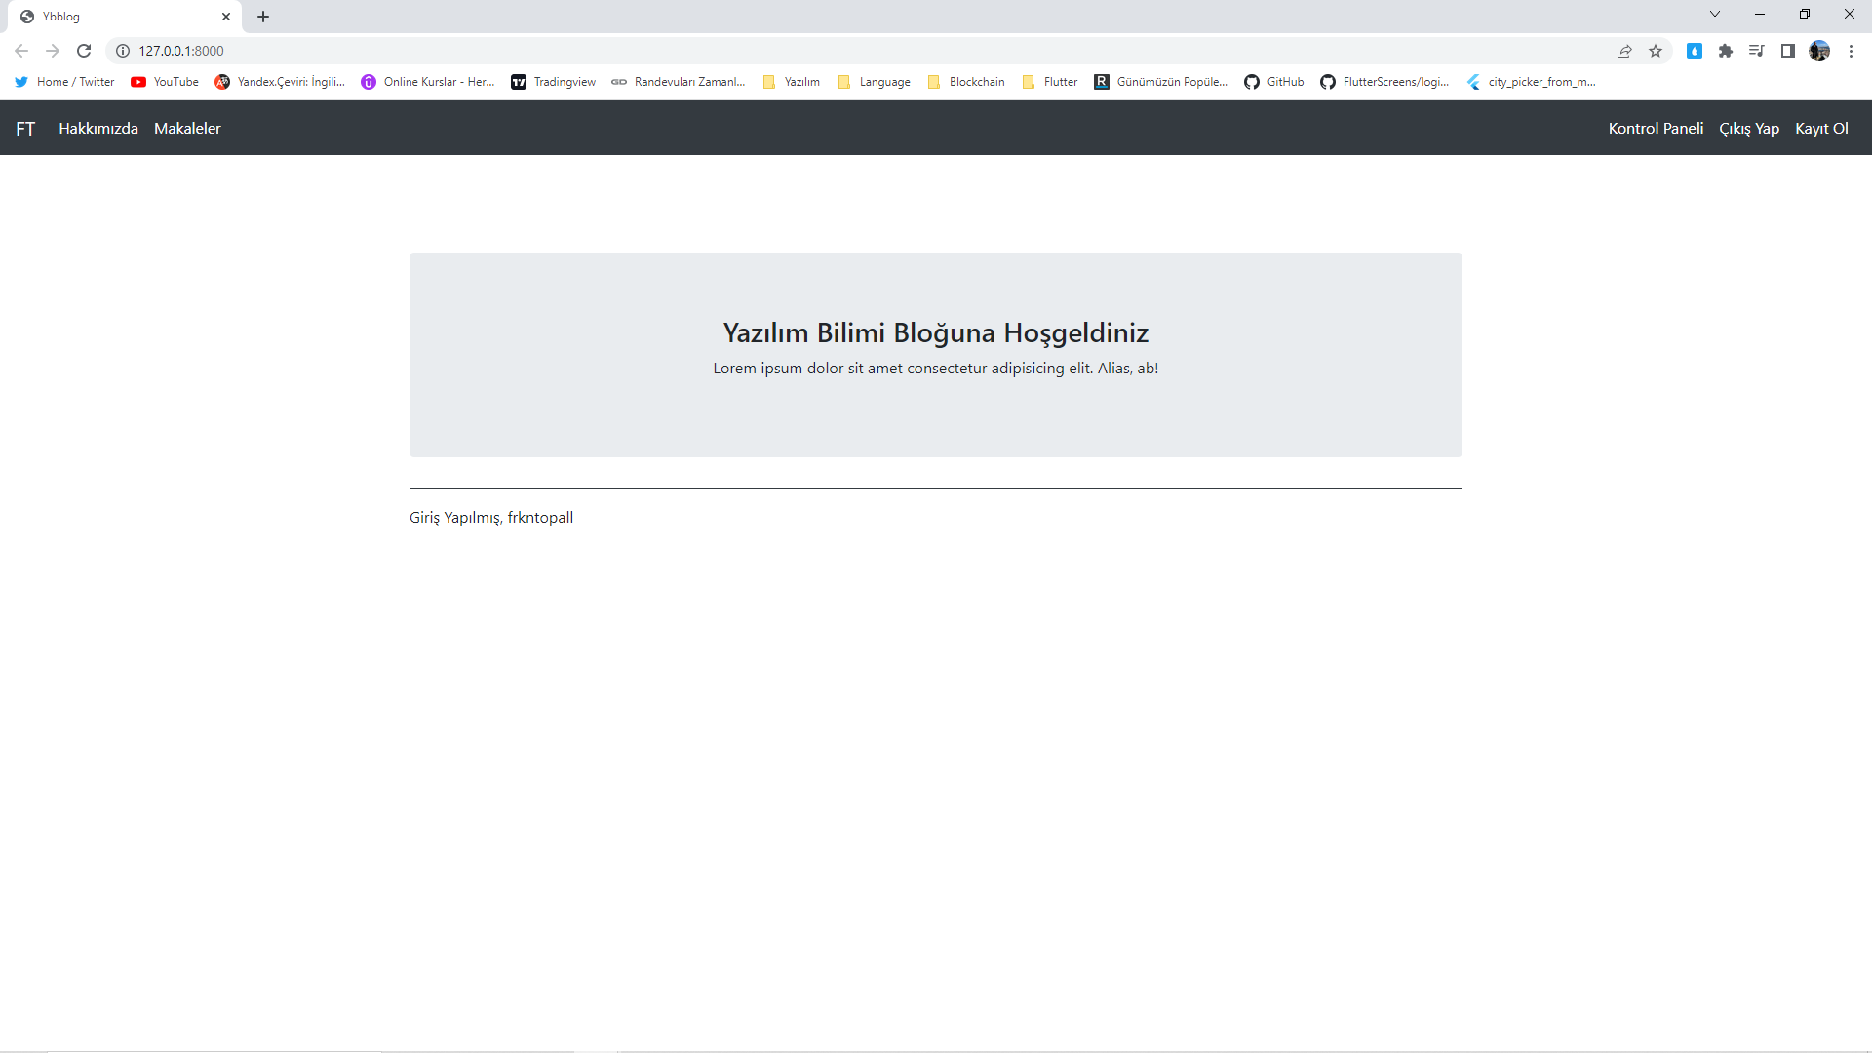The image size is (1872, 1053).
Task: Open the media control playlist icon
Action: [1757, 51]
